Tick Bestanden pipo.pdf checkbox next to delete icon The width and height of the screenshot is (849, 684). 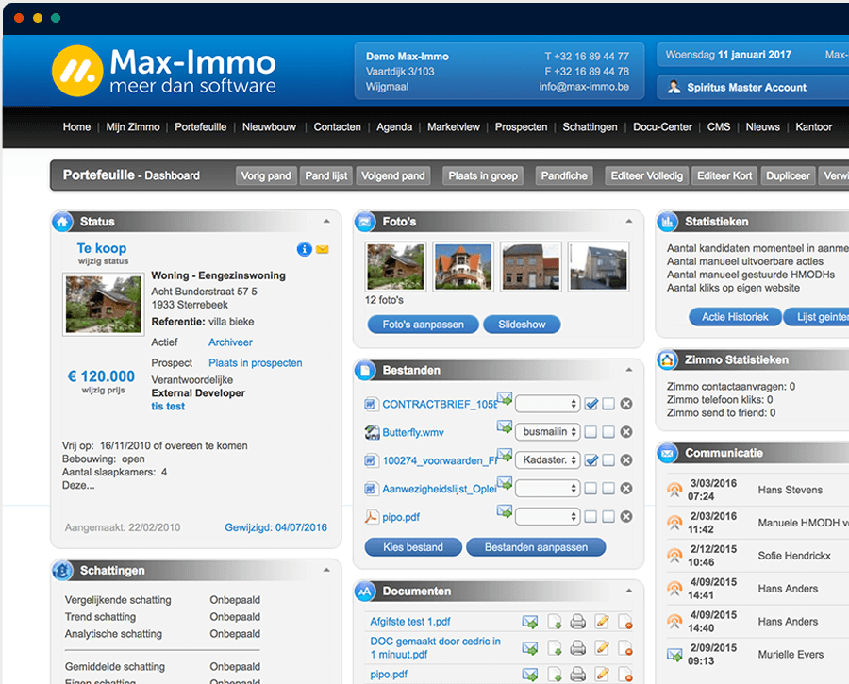coord(608,517)
